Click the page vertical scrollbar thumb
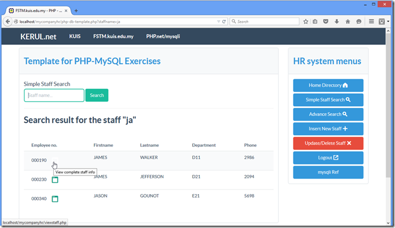 pyautogui.click(x=388, y=106)
